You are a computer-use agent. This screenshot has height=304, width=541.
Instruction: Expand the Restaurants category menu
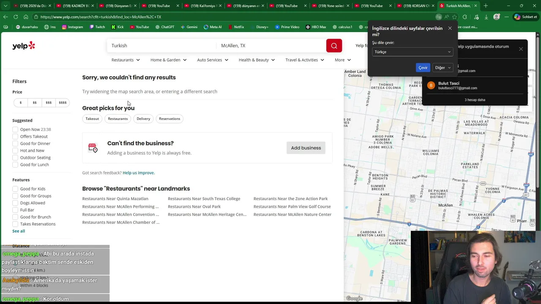click(x=126, y=60)
